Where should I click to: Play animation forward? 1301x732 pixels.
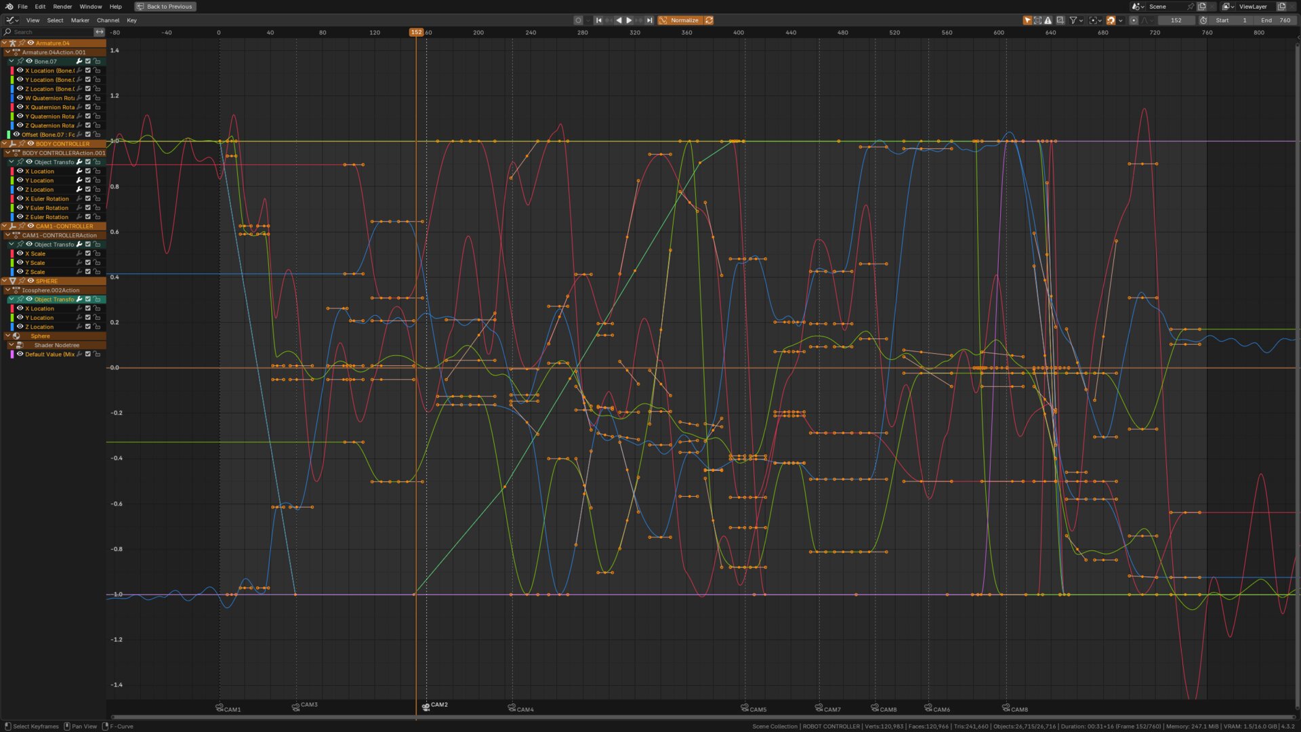point(629,20)
